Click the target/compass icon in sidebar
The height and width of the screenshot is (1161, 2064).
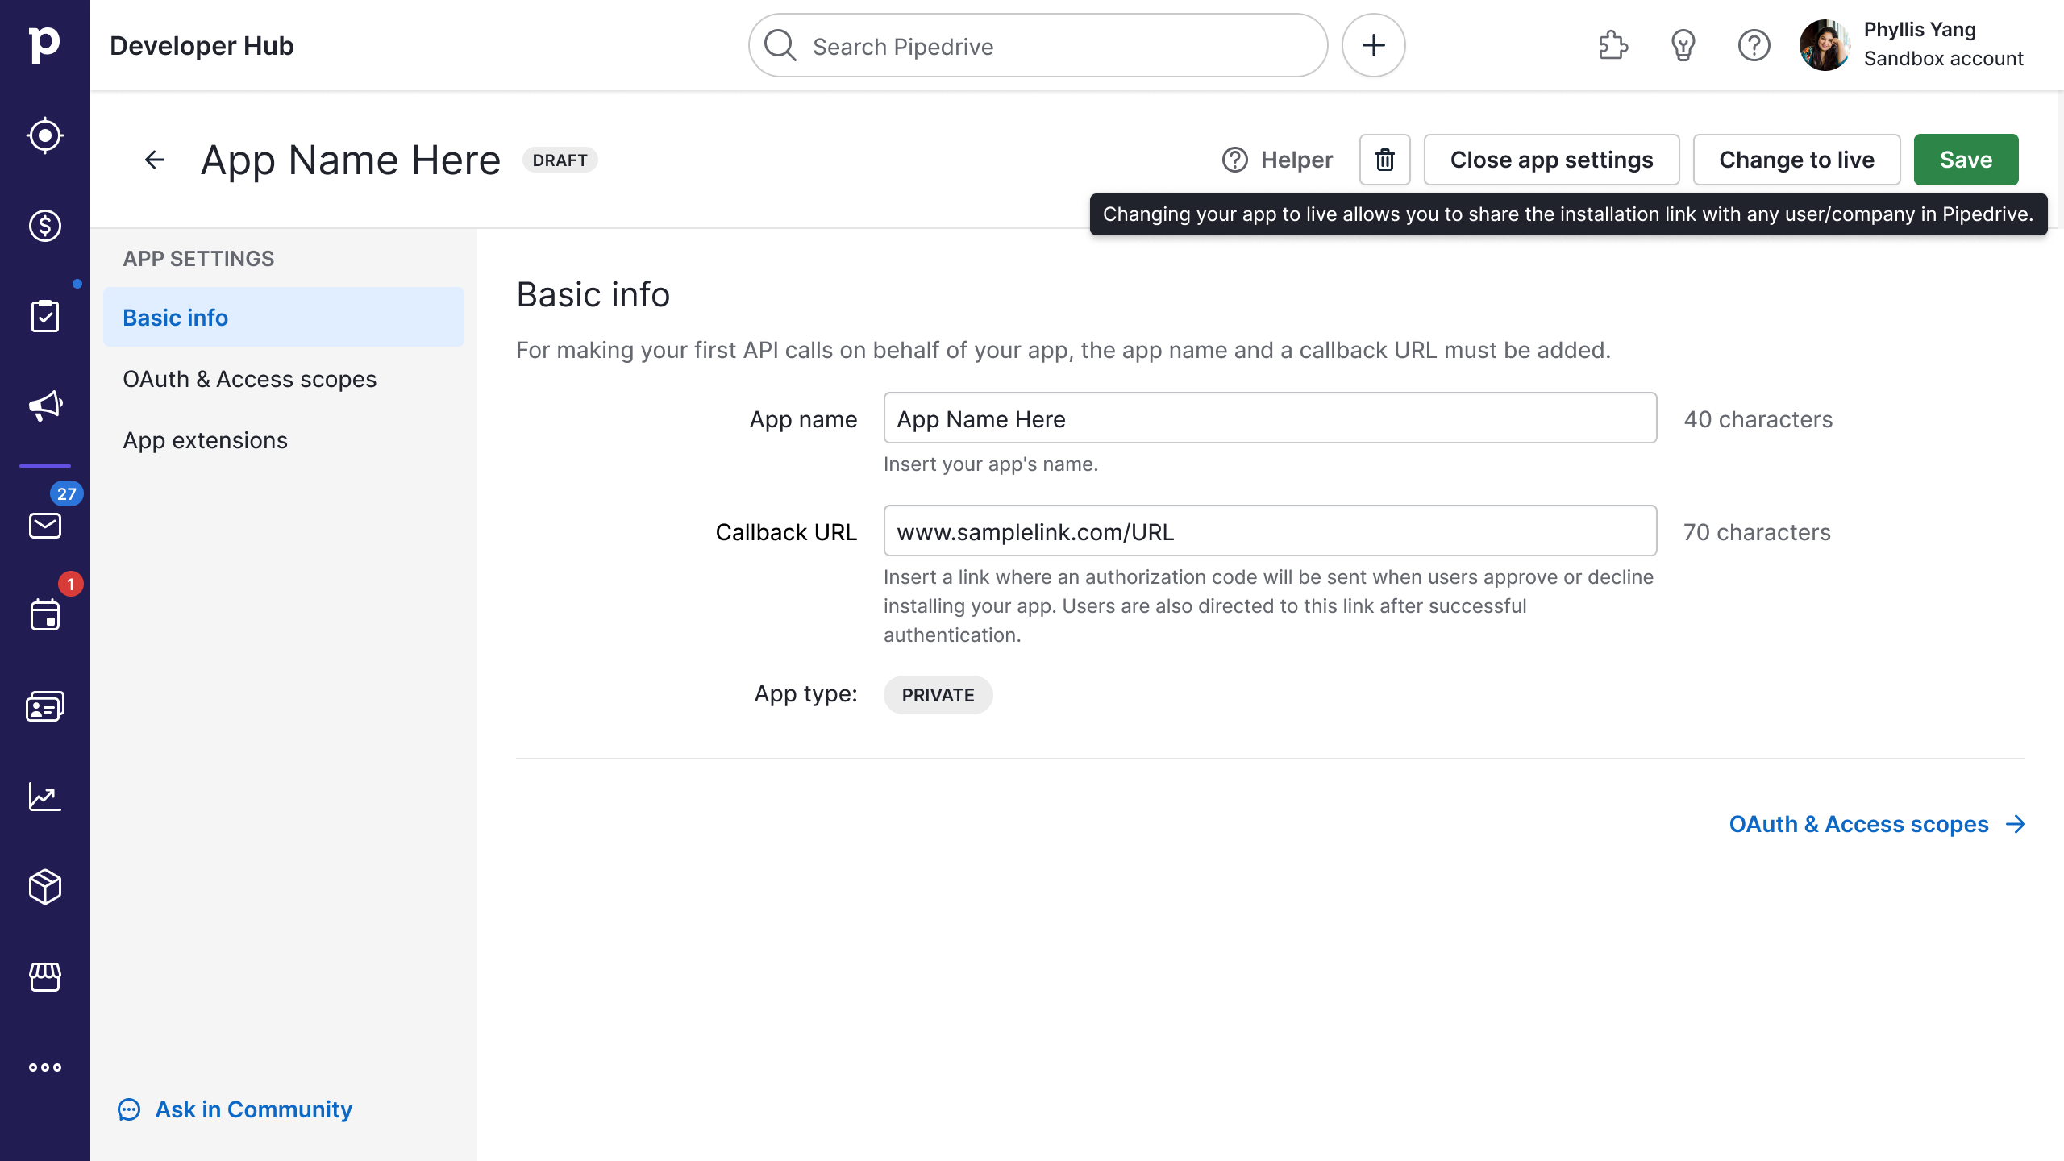click(45, 135)
